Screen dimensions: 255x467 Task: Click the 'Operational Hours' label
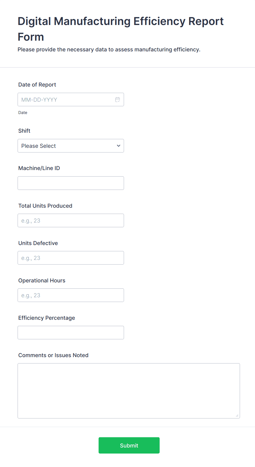42,280
